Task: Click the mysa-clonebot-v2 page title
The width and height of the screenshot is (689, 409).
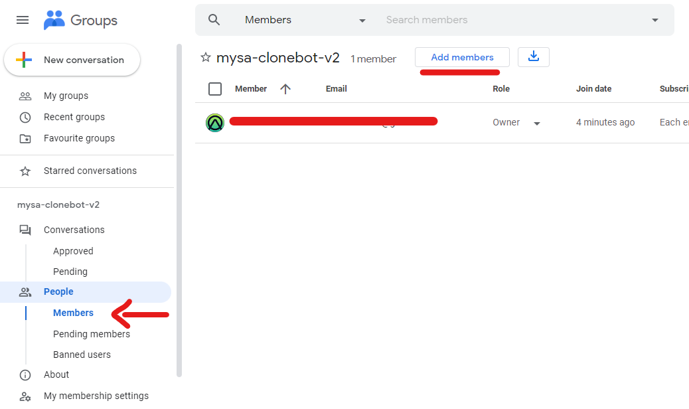Action: (x=277, y=58)
